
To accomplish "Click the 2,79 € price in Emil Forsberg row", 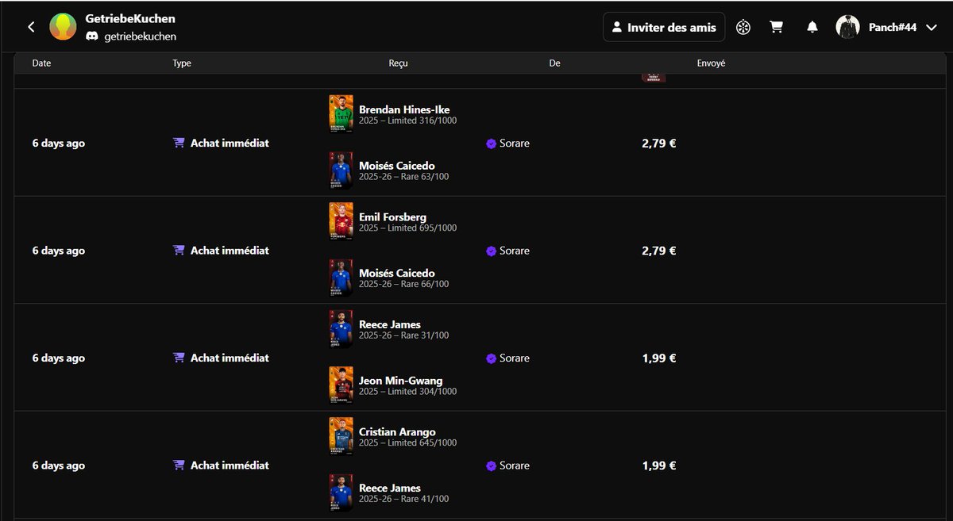I will pyautogui.click(x=659, y=251).
